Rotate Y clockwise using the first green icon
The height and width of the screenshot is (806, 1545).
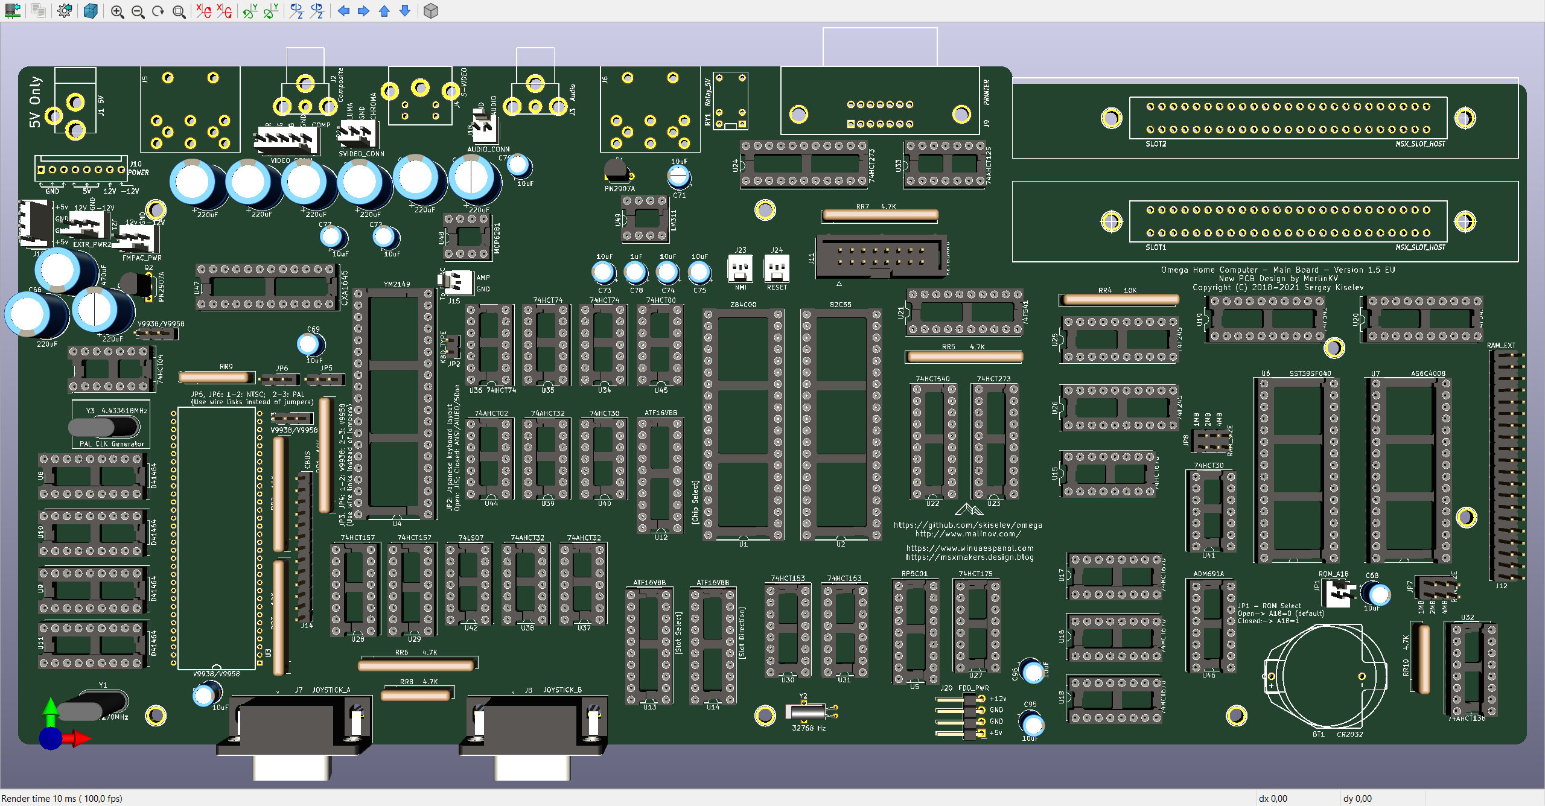tap(250, 11)
